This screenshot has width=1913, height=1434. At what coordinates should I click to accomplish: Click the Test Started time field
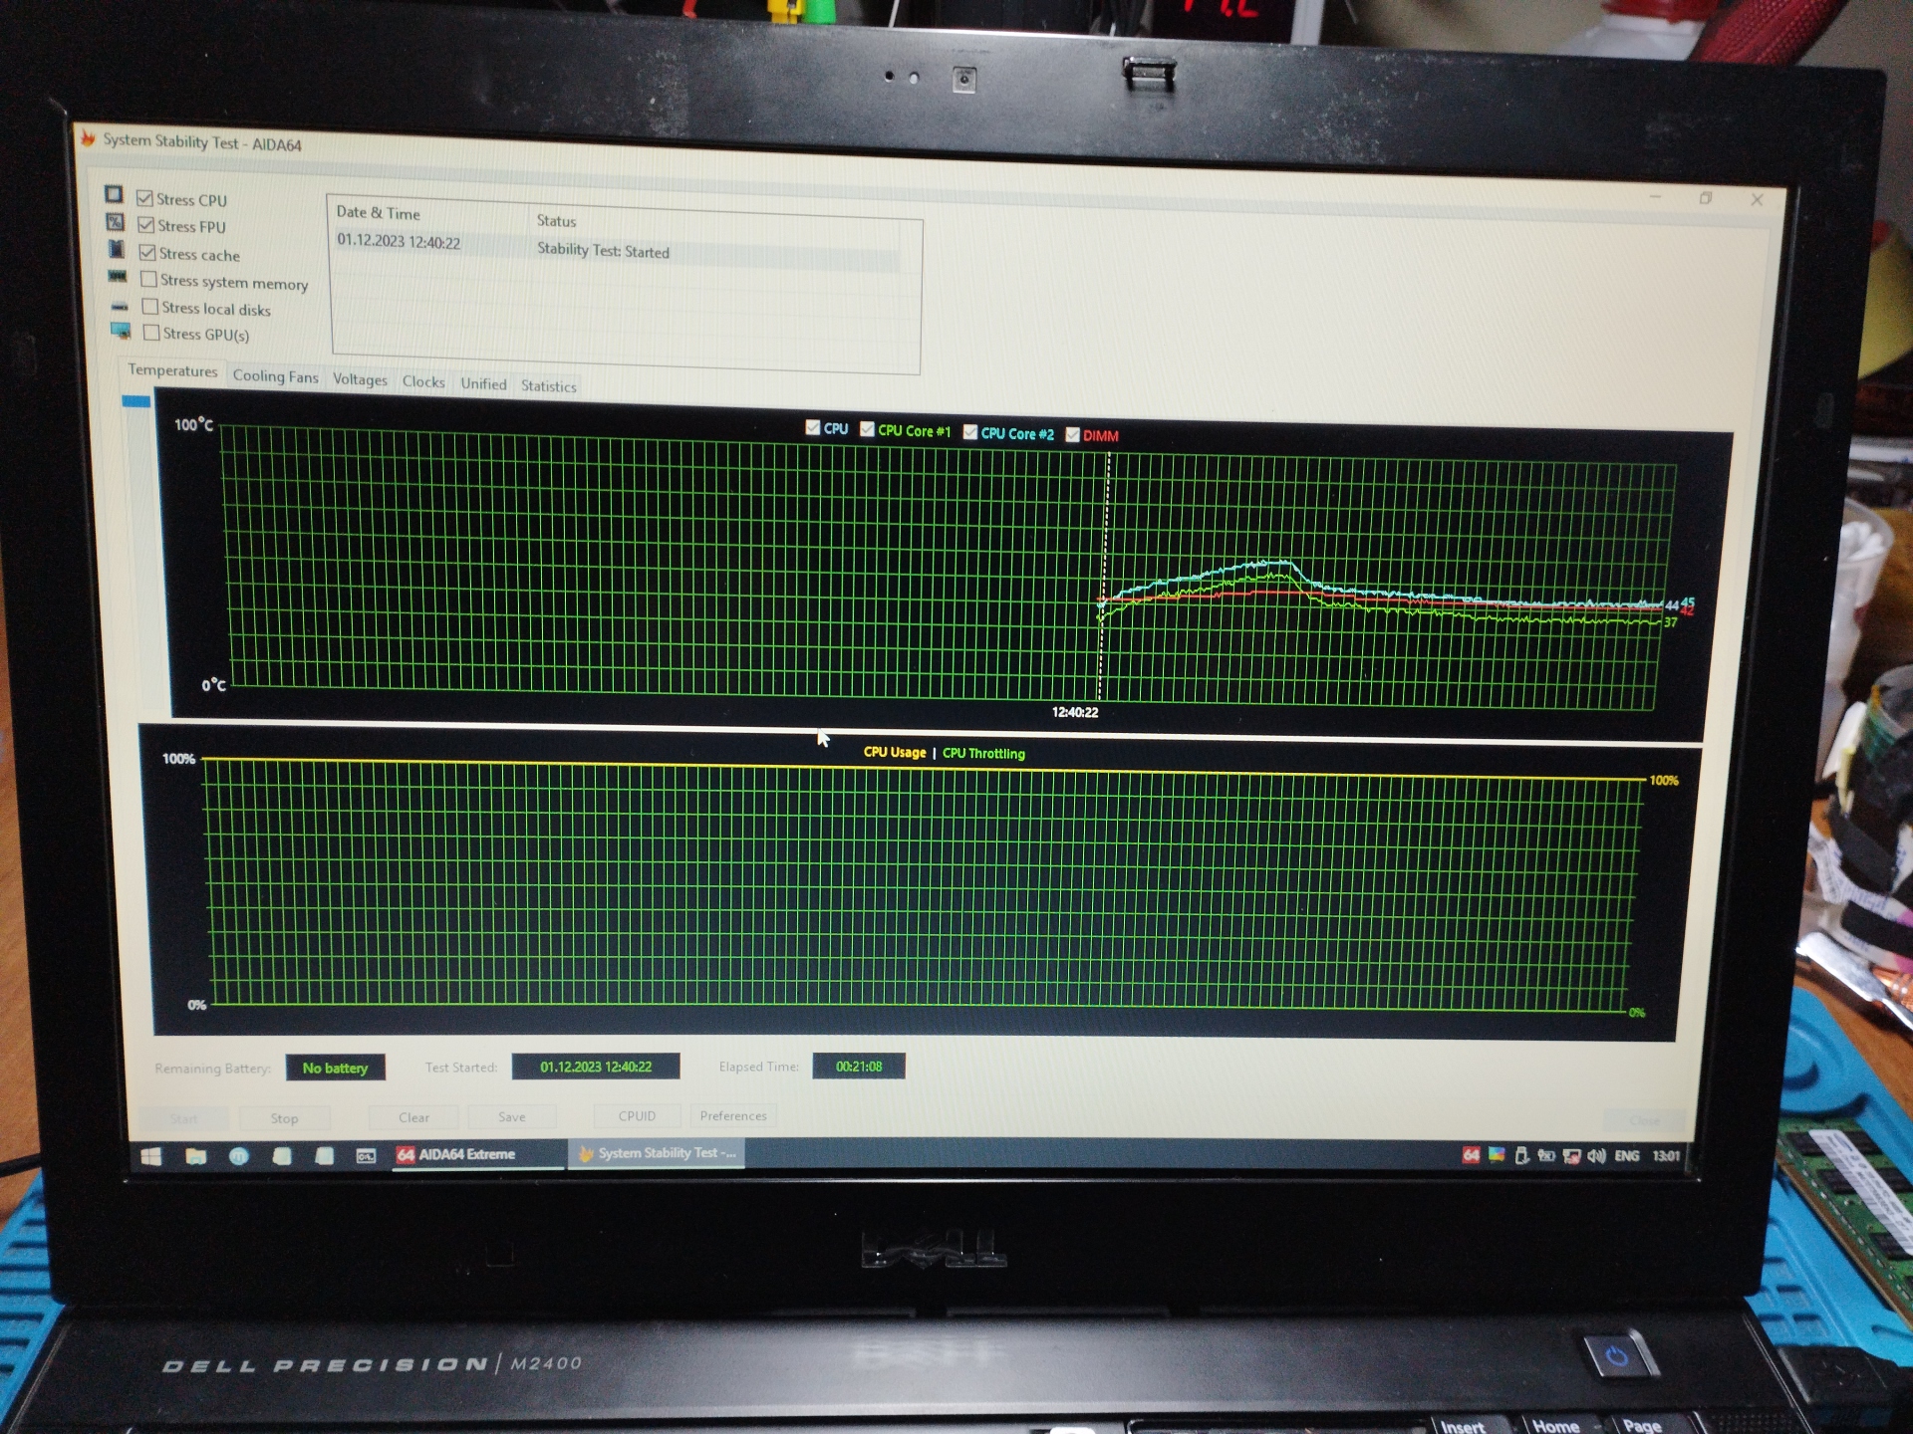596,1067
